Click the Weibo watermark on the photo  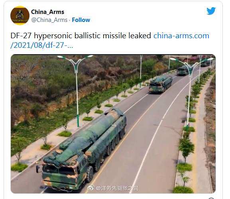(113, 188)
